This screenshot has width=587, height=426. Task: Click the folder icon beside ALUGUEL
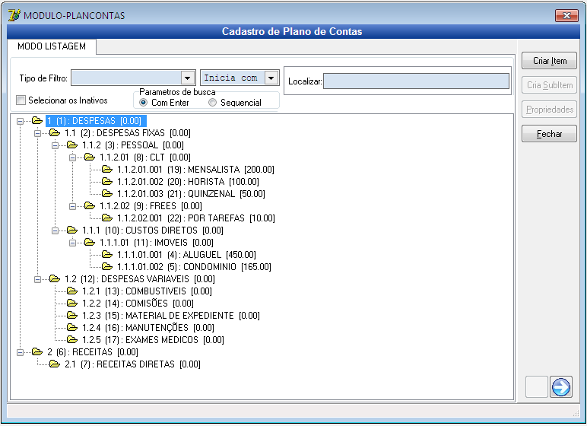[107, 255]
